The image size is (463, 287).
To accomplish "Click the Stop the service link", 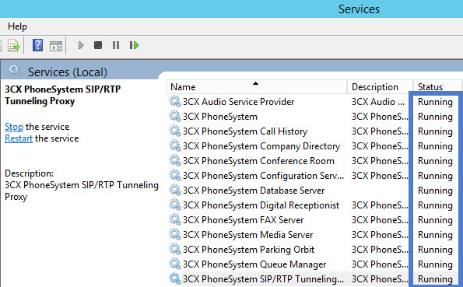I will [14, 127].
